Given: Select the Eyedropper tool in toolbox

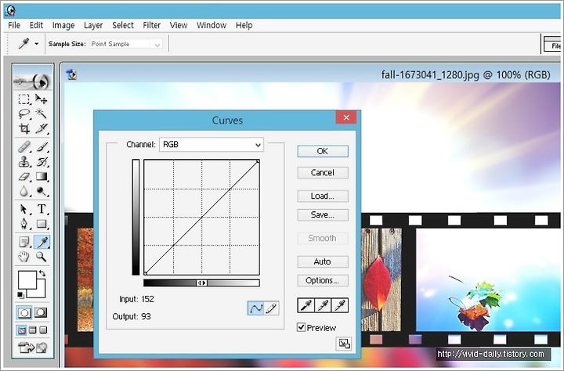Looking at the screenshot, I should tap(42, 243).
